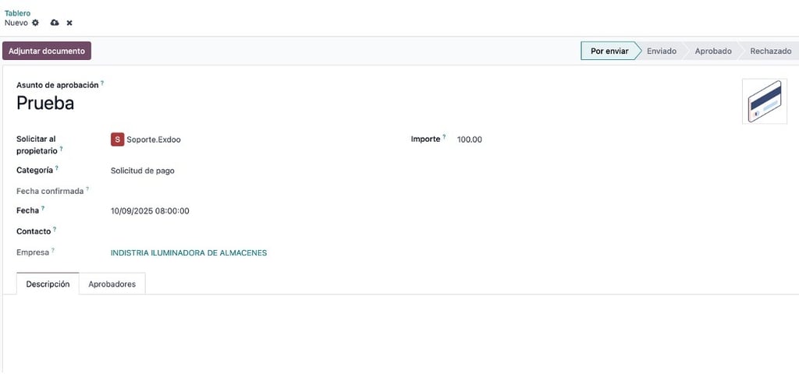Viewport: 799px width, 374px height.
Task: Show help tooltip next to Fecha confirmada
Action: (x=87, y=189)
